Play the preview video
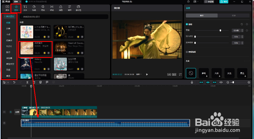This screenshot has width=254, height=139. [147, 74]
